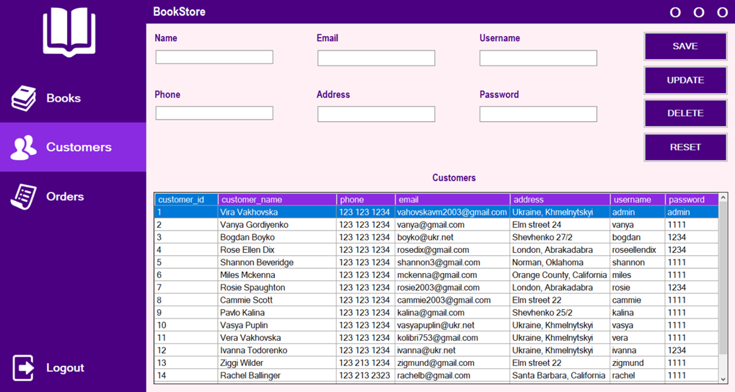Open the Books section label
Viewport: 735px width, 392px height.
tap(63, 98)
